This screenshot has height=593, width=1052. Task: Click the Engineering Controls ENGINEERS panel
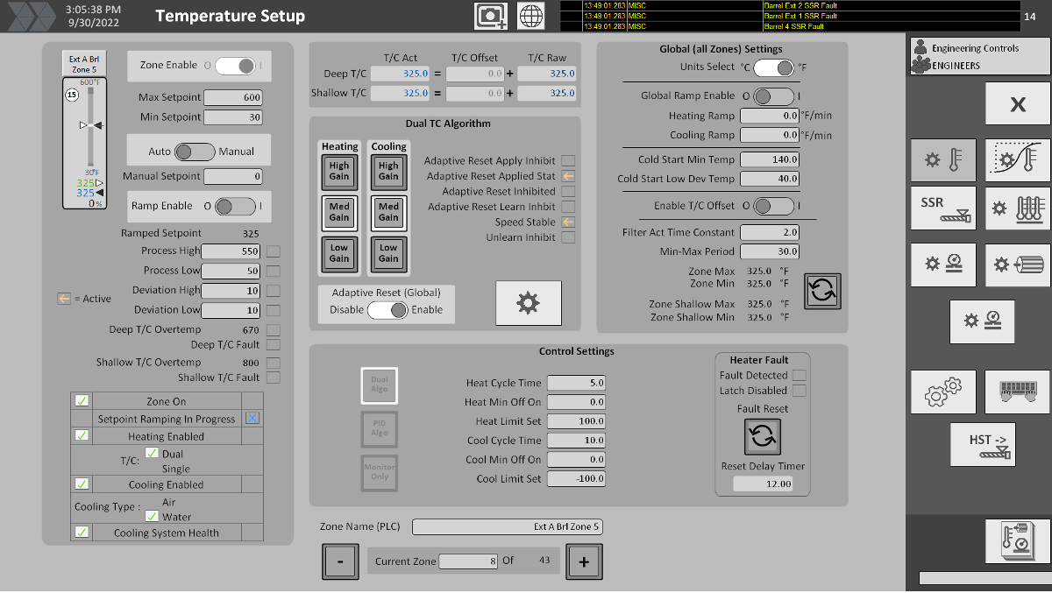coord(978,55)
